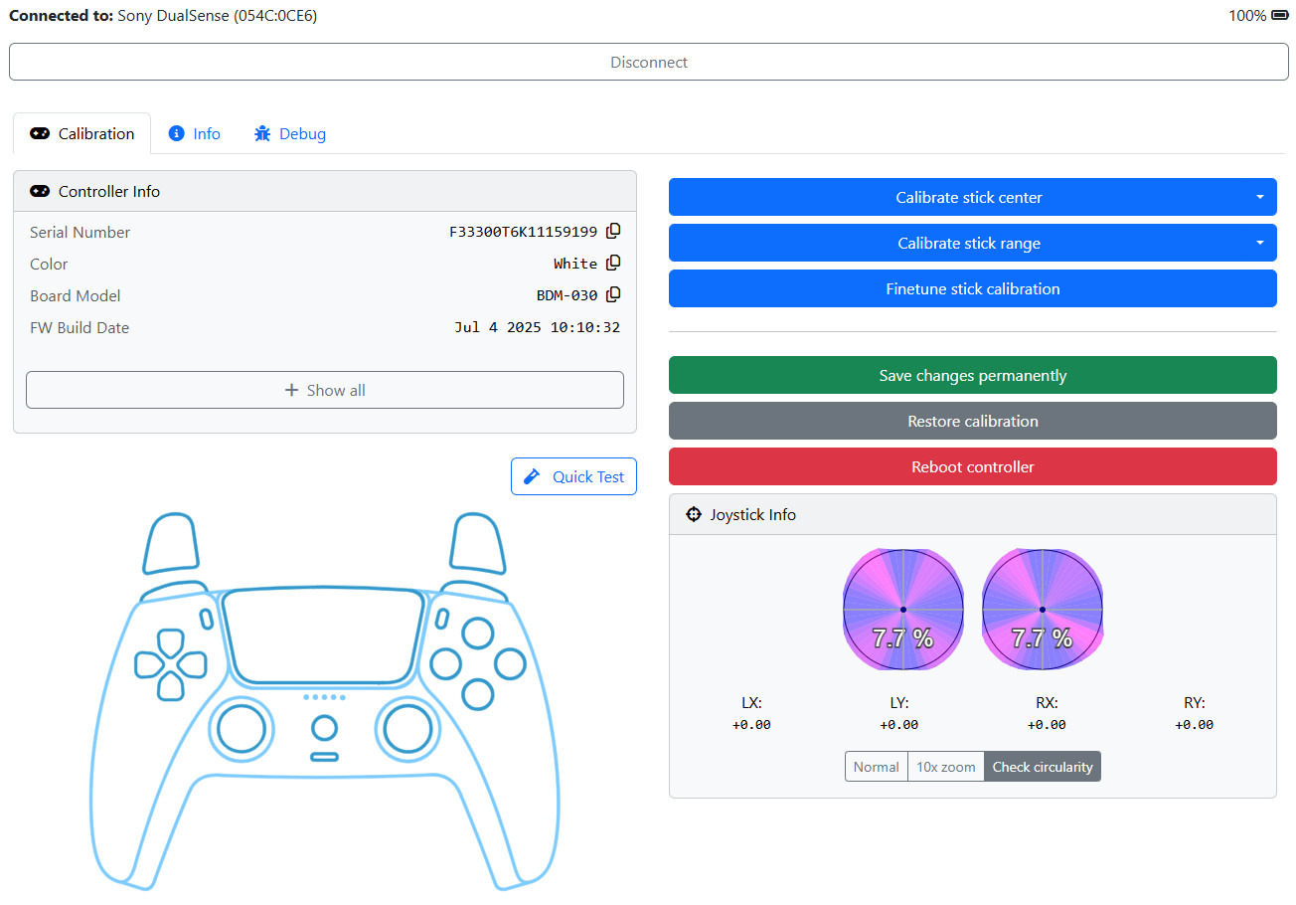Image resolution: width=1296 pixels, height=905 pixels.
Task: Click the bottom face button on diagram
Action: [x=478, y=694]
